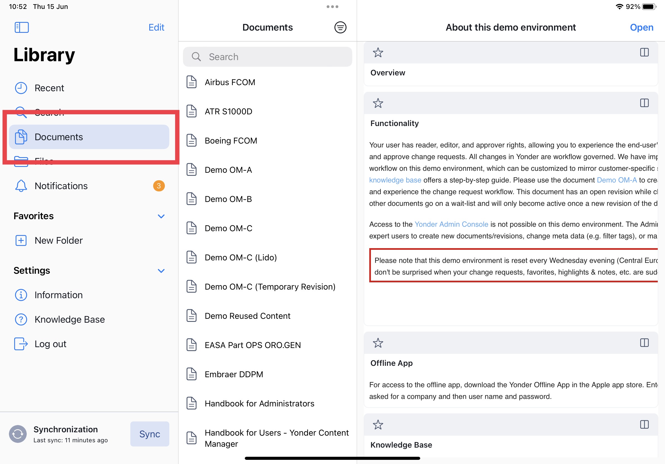The width and height of the screenshot is (665, 464).
Task: Open the documents filter icon
Action: [340, 28]
